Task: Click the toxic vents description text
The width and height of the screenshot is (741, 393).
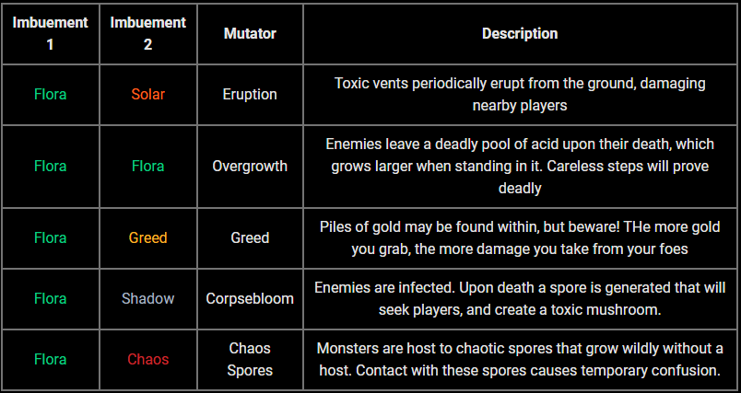Action: [520, 94]
